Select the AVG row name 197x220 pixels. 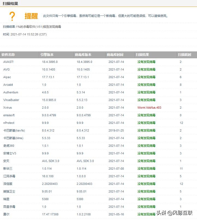point(7,69)
